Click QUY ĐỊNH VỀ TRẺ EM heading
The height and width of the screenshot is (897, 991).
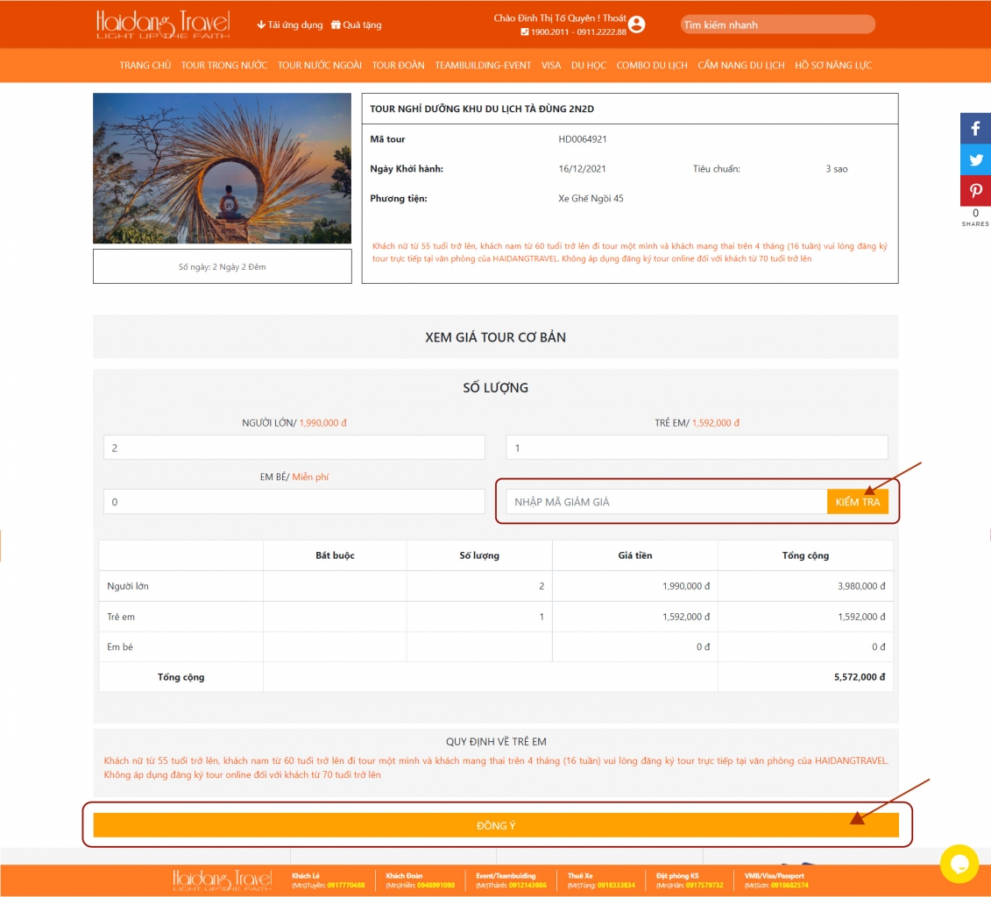496,742
